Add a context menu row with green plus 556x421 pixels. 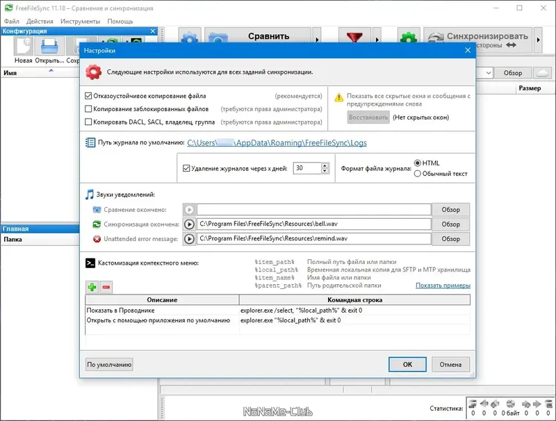coord(92,287)
